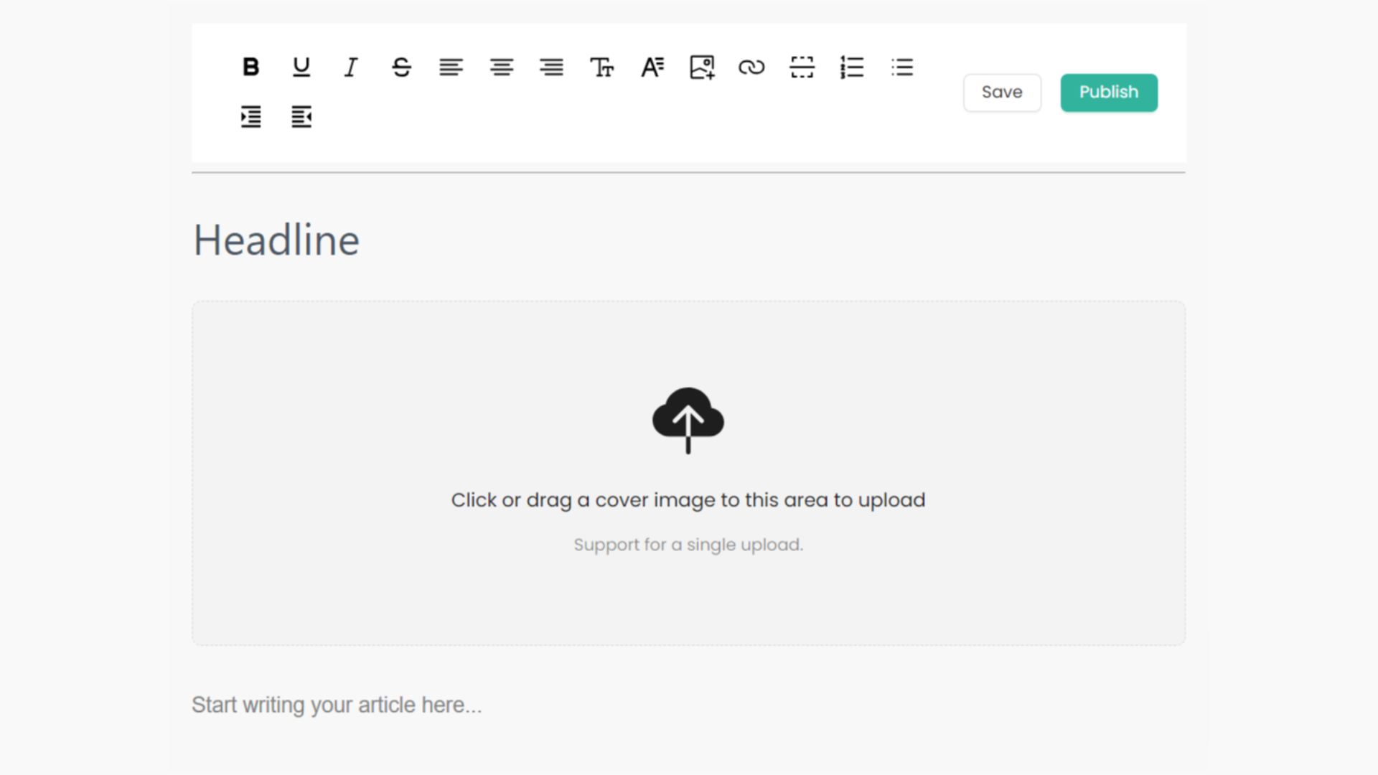Toggle bold formatting
1378x775 pixels.
coord(250,67)
